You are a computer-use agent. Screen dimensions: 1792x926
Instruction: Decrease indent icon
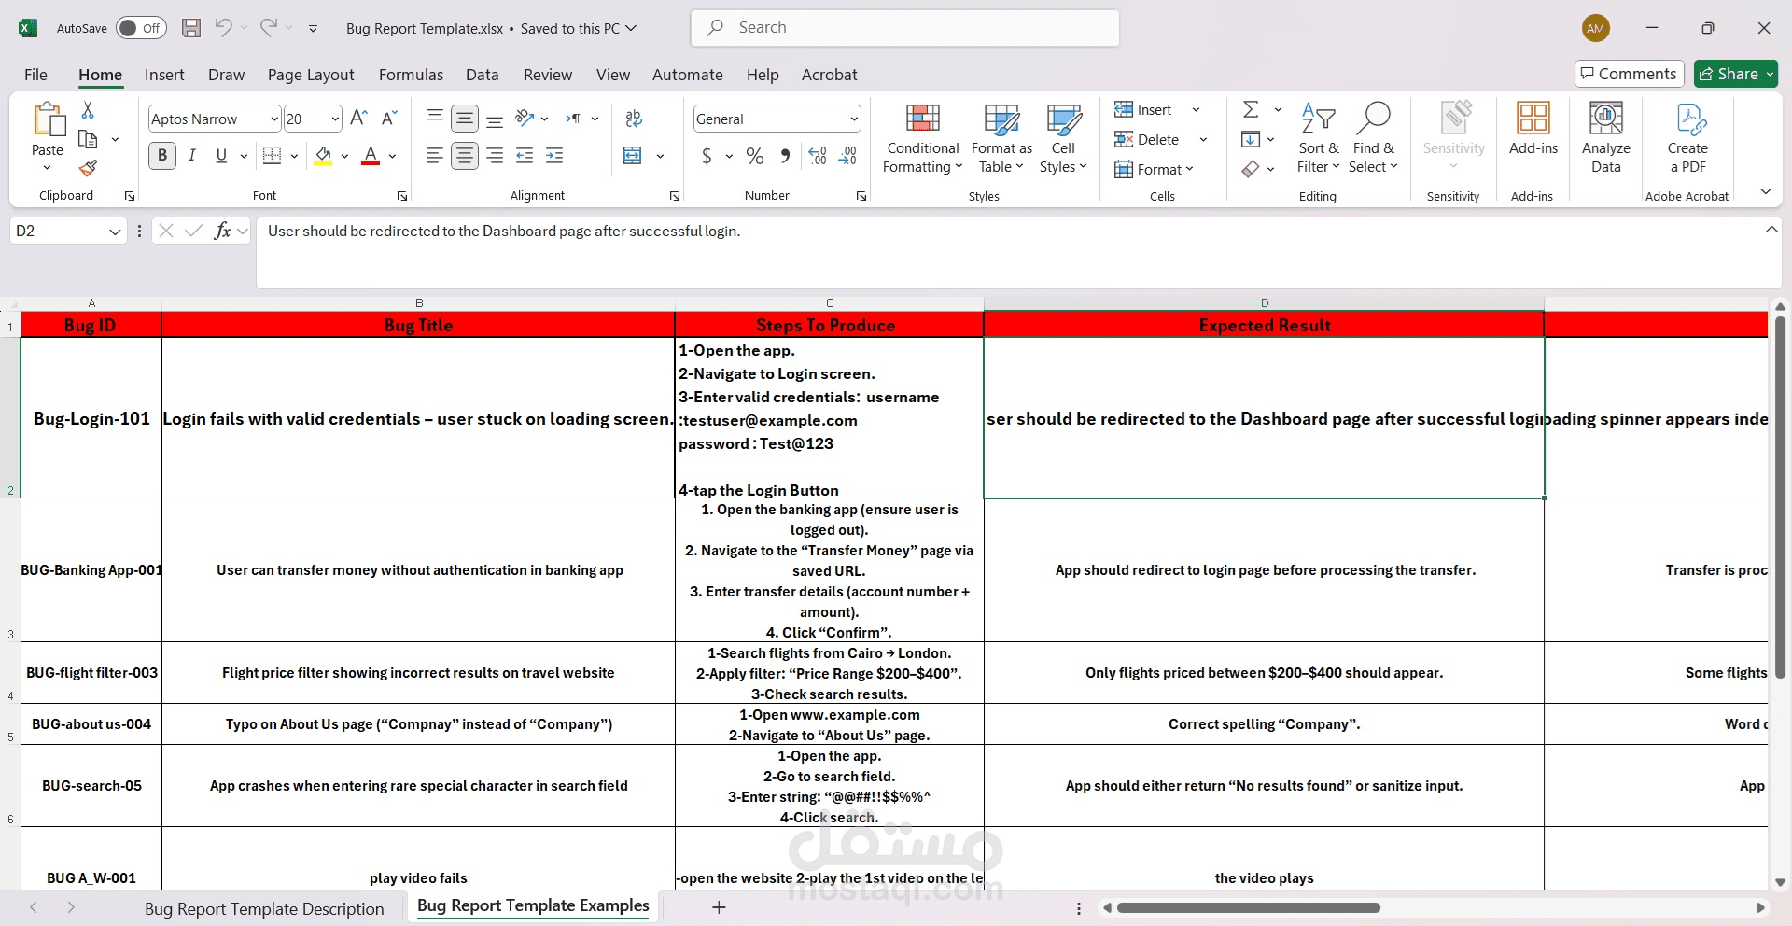point(525,156)
